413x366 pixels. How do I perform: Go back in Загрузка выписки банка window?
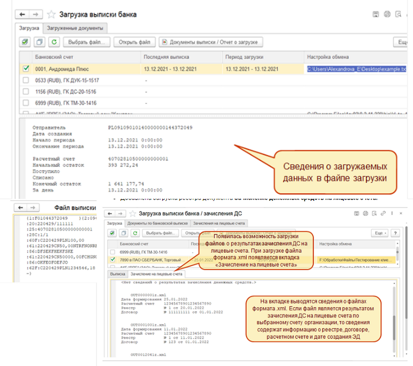click(x=22, y=14)
